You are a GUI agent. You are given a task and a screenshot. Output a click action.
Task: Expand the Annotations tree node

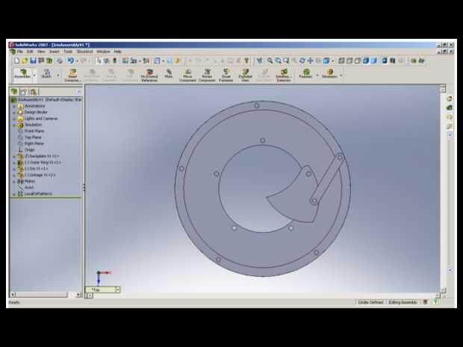pos(14,106)
